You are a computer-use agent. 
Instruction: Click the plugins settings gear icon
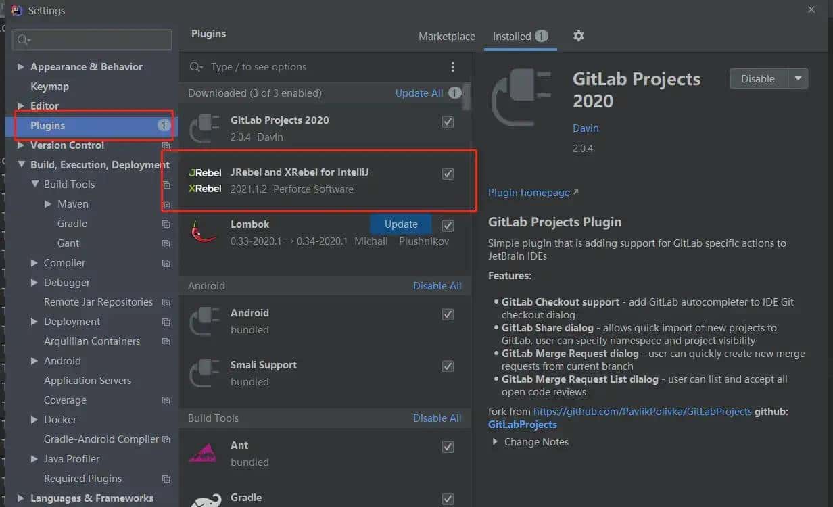[578, 36]
